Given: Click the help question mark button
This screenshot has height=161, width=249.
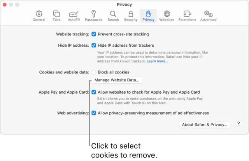Looking at the screenshot, I should click(x=238, y=124).
